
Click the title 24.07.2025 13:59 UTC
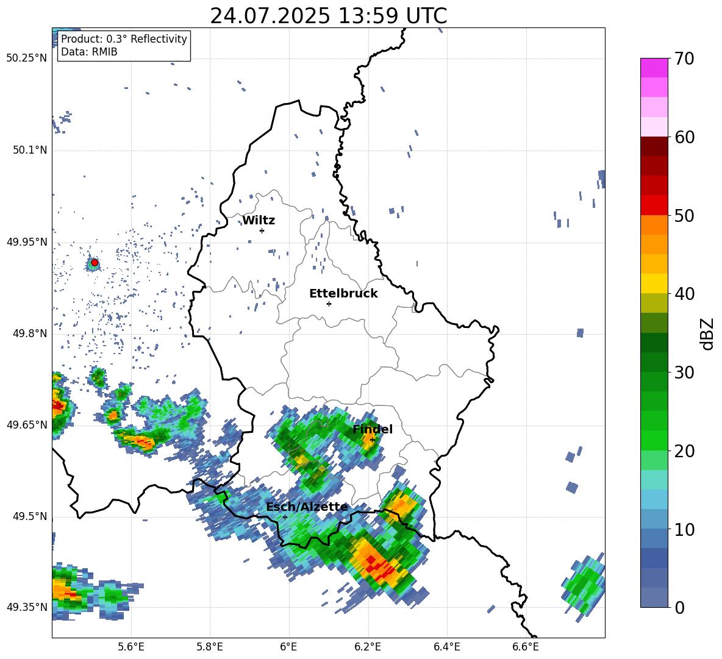[328, 16]
